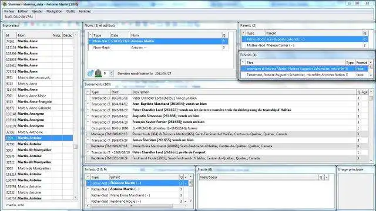Select the Nom-Var row 'Antoine Martin'

click(158, 41)
